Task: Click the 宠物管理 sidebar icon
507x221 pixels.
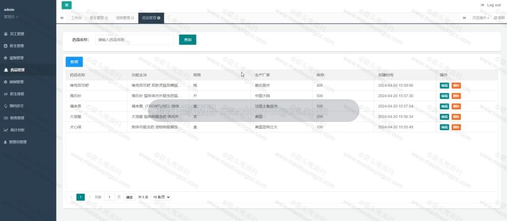Action: pyautogui.click(x=5, y=58)
